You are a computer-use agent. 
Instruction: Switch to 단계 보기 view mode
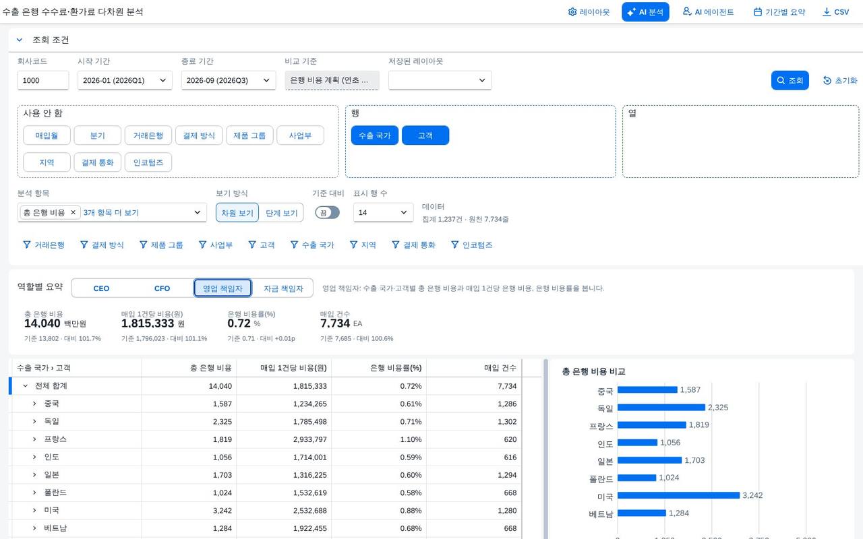point(281,213)
